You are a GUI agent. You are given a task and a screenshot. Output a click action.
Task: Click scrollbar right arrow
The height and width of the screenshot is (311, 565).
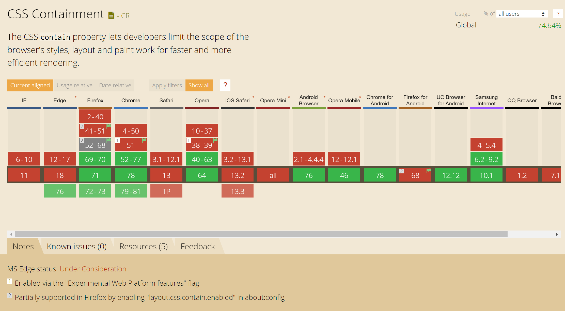[557, 234]
